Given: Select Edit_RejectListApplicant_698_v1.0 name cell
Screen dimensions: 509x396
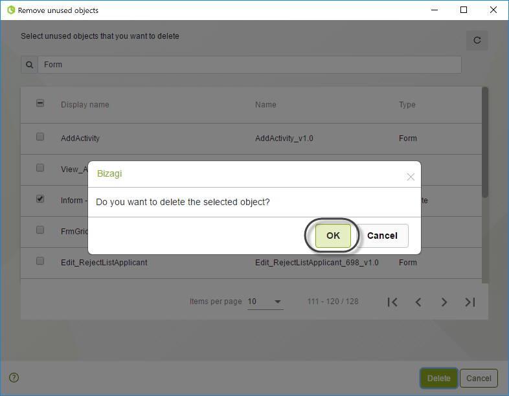Looking at the screenshot, I should (x=317, y=263).
